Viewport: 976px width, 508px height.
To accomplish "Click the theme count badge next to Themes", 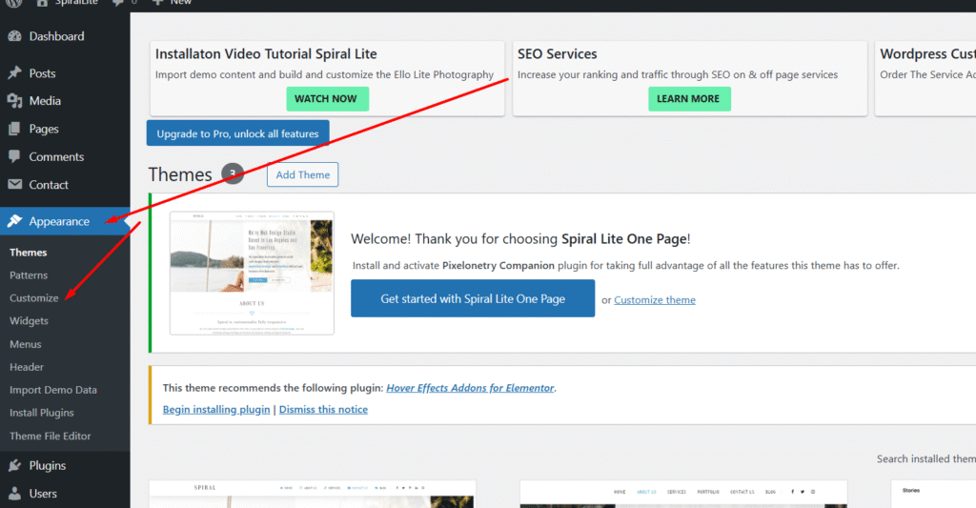I will 233,173.
